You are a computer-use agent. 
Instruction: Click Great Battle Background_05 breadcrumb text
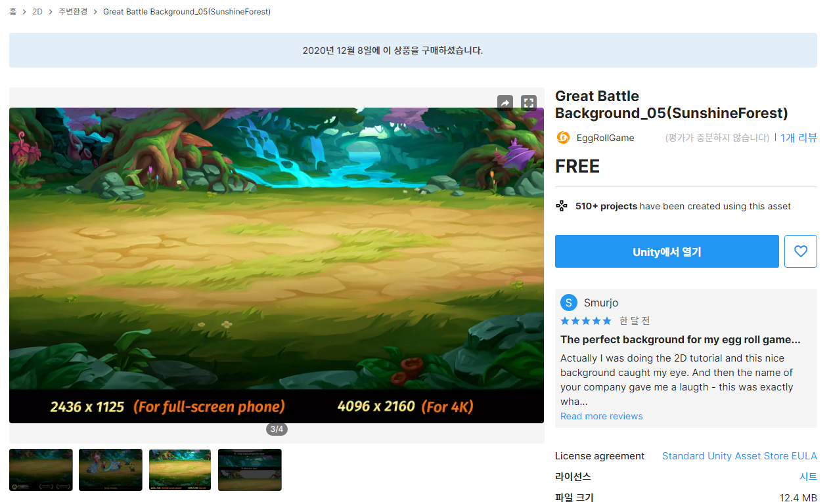[x=187, y=12]
